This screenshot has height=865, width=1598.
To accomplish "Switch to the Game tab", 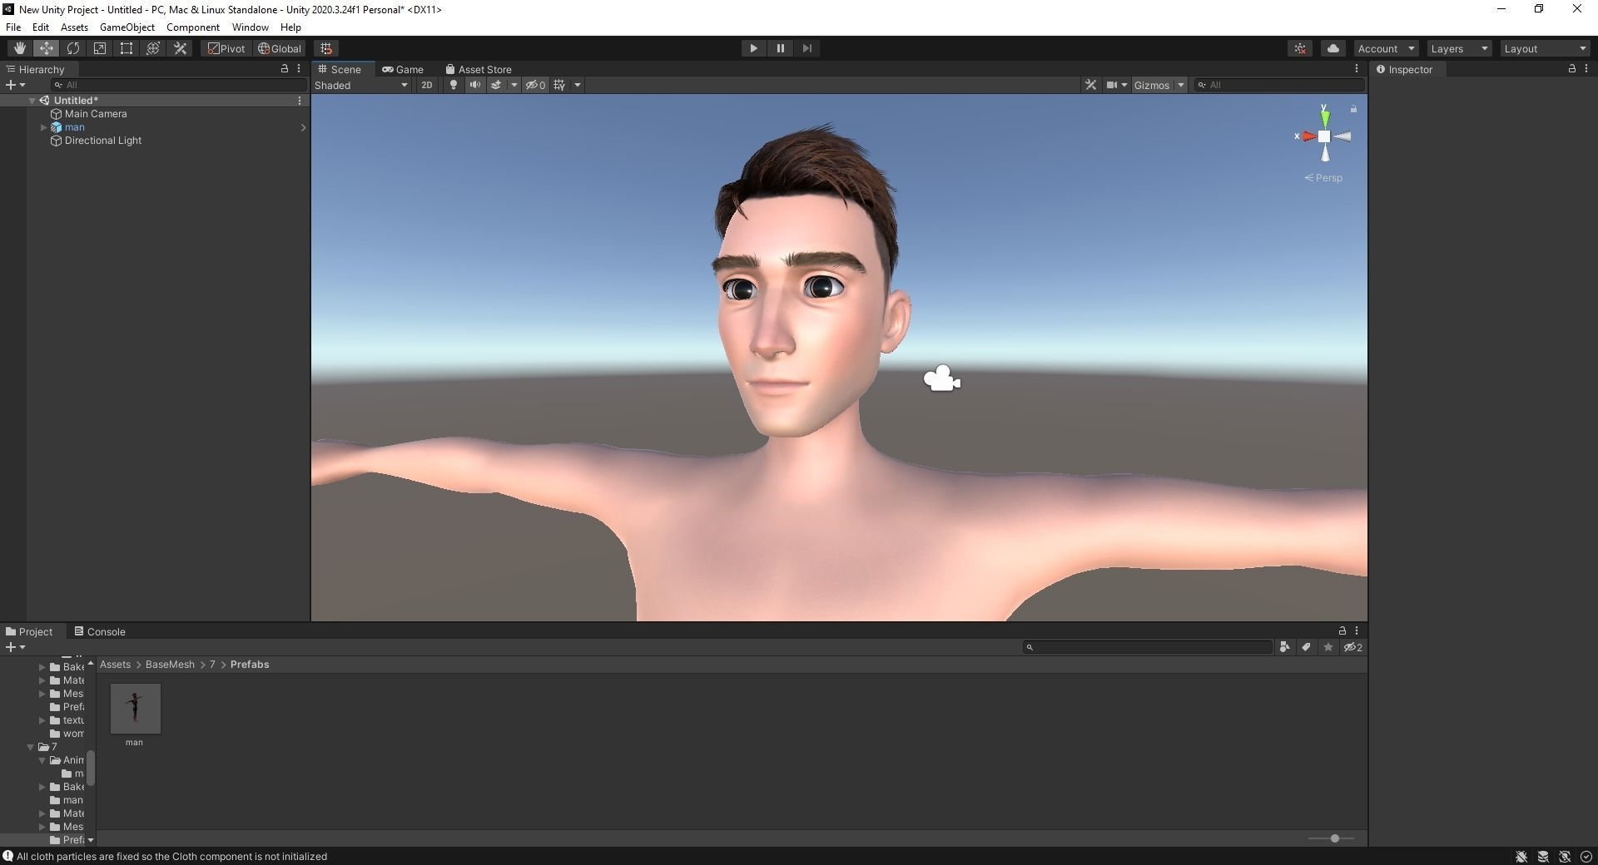I will (403, 69).
